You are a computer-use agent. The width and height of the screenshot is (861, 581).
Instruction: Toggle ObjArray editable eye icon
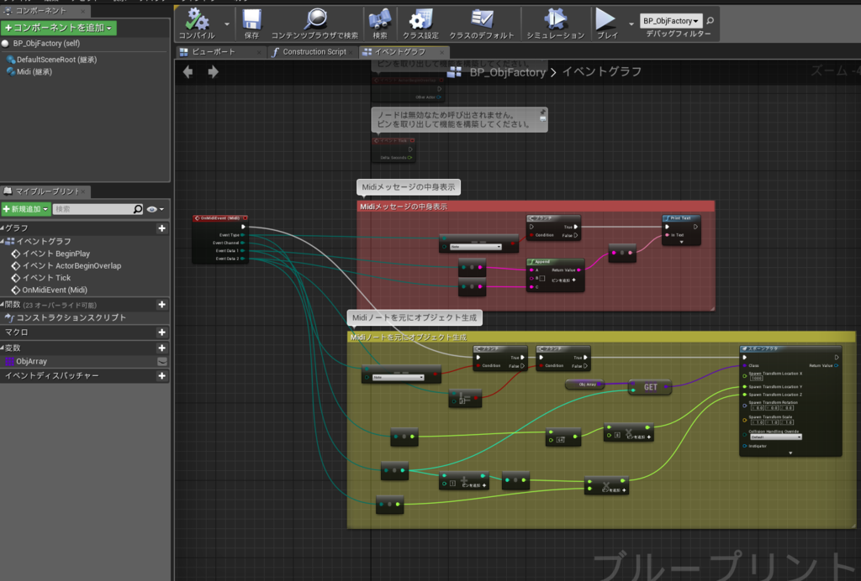pos(162,361)
